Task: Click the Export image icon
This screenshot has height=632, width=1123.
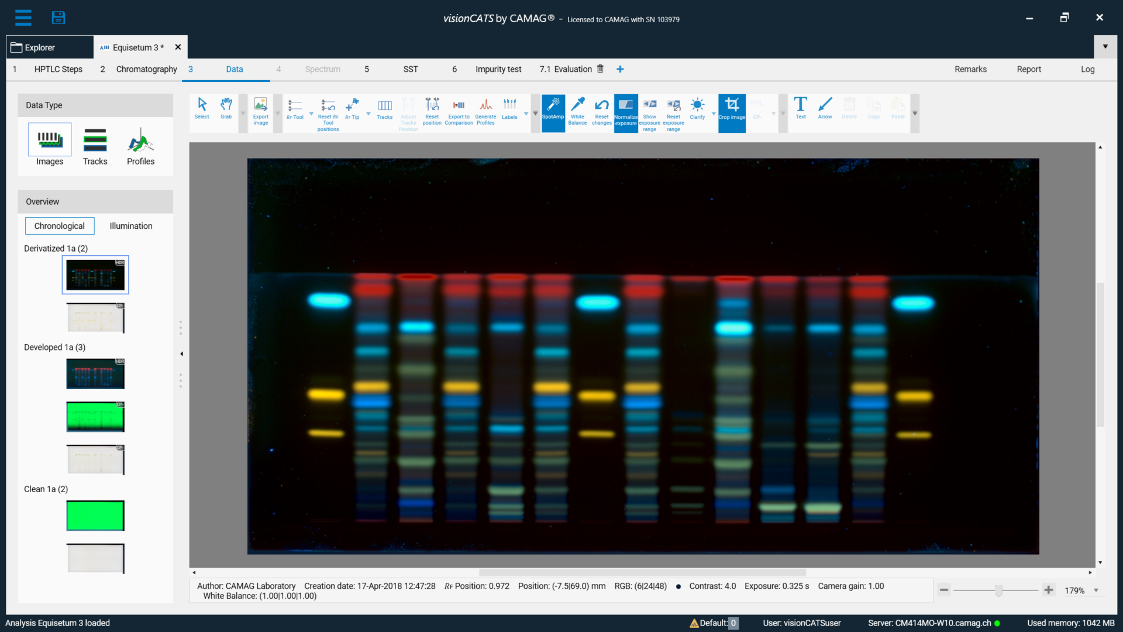Action: tap(260, 110)
